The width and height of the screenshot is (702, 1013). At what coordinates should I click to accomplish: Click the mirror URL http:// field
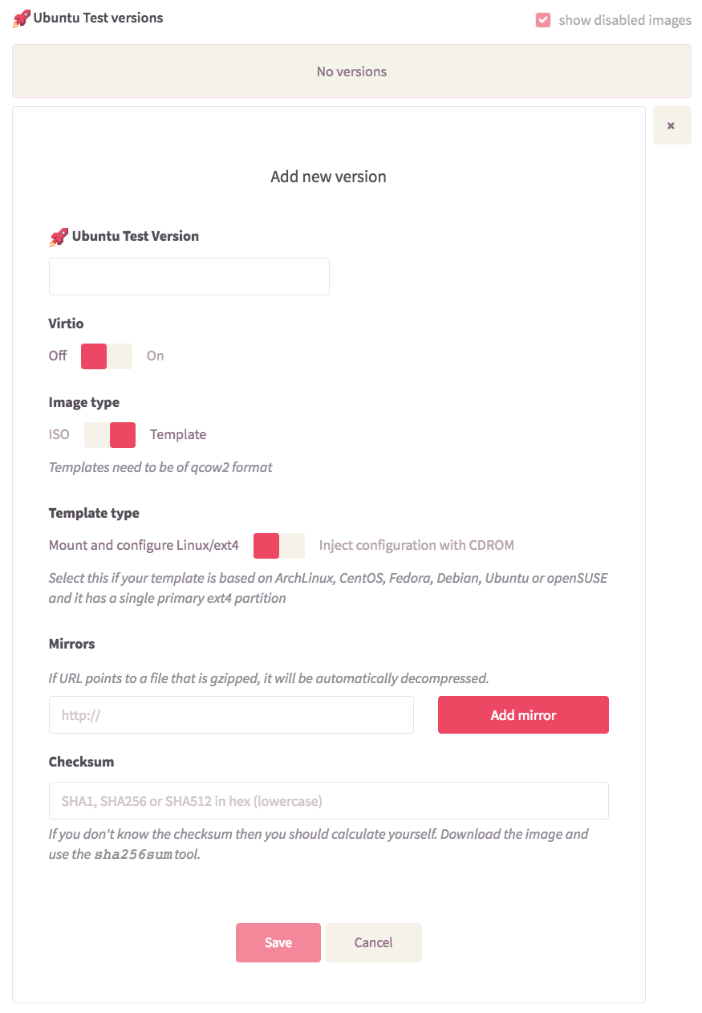click(x=231, y=715)
